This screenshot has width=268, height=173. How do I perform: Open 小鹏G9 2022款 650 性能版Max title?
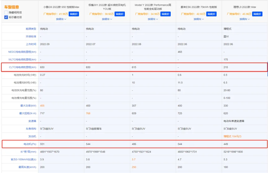pyautogui.click(x=61, y=7)
